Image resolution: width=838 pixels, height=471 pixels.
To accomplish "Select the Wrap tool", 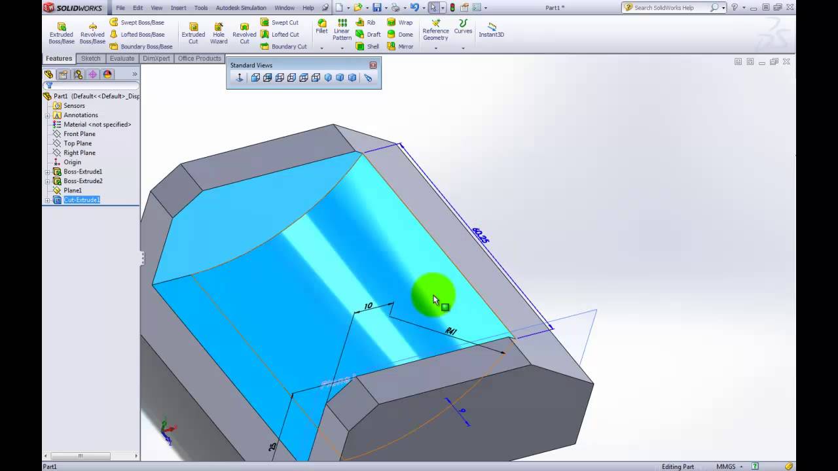I will 400,22.
